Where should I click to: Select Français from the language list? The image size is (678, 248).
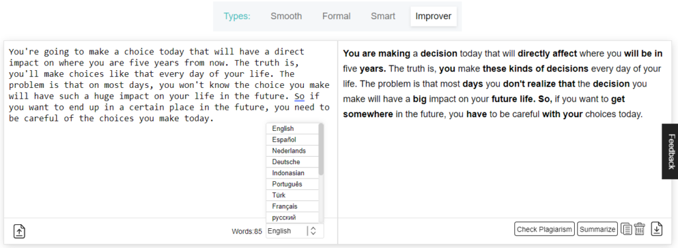292,206
